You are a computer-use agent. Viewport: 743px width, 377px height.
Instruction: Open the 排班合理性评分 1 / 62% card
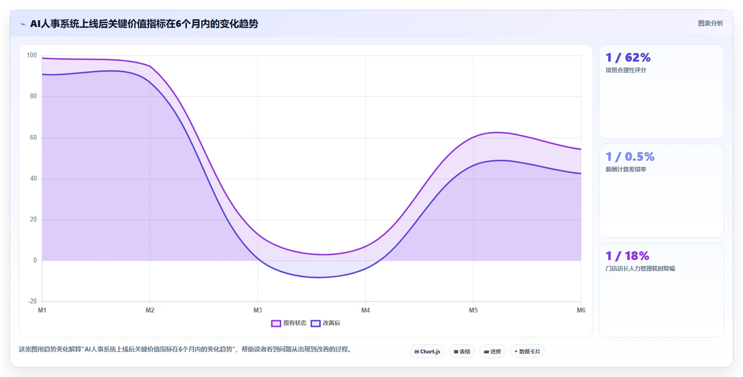click(661, 91)
